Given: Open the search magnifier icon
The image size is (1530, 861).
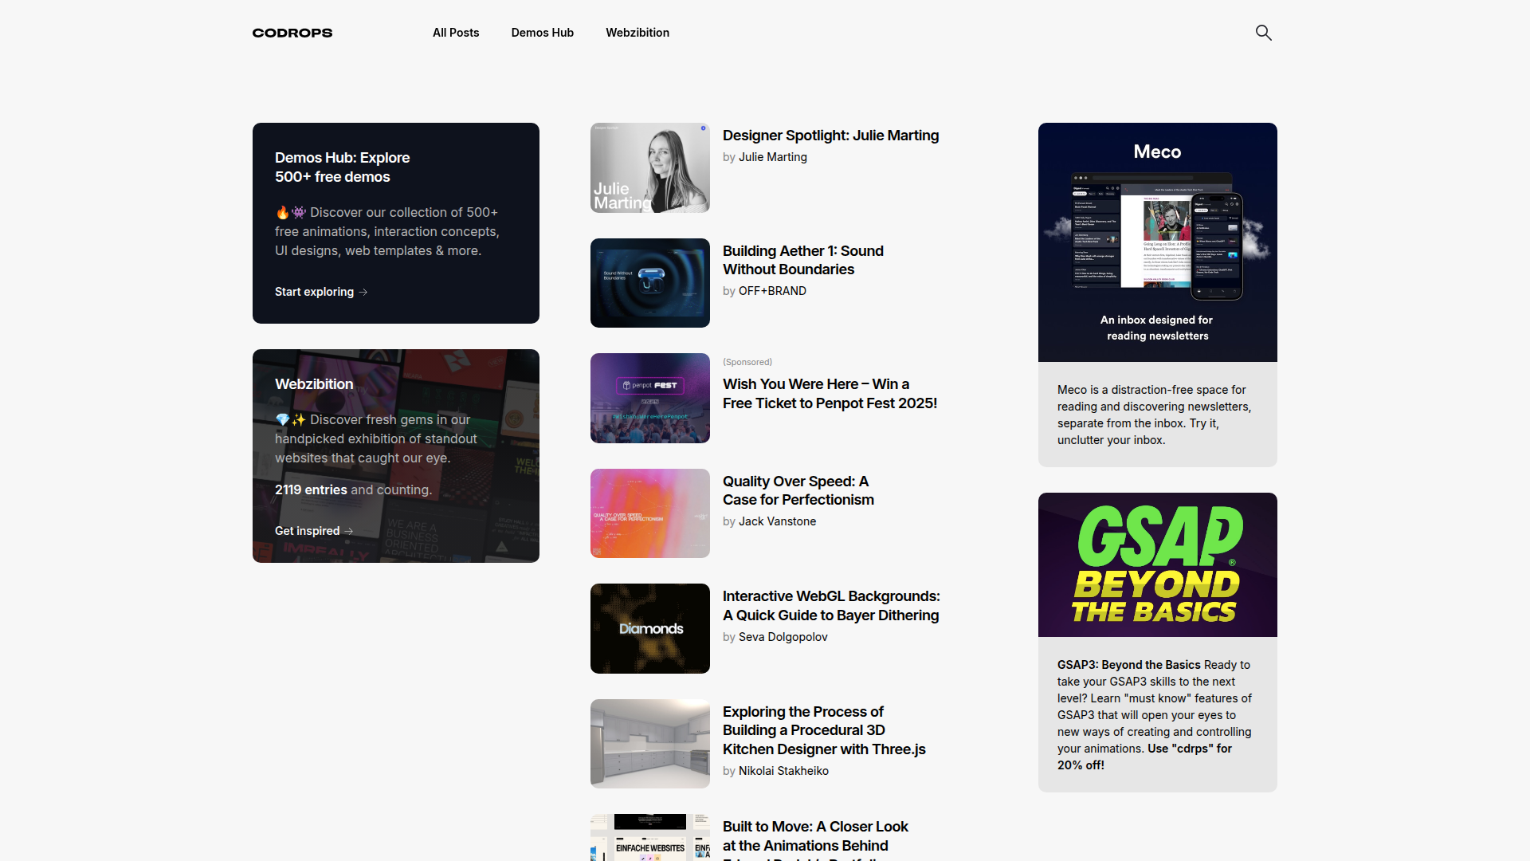Looking at the screenshot, I should 1263,33.
